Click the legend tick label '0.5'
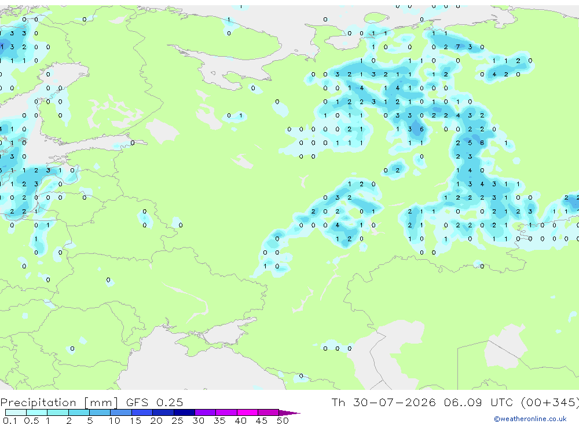Image resolution: width=579 pixels, height=424 pixels. tap(31, 421)
